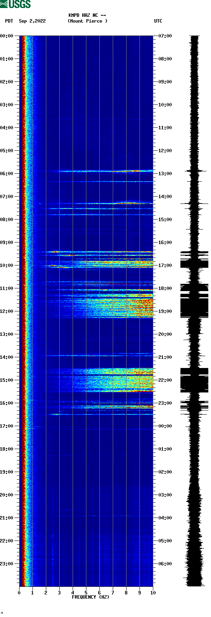
Task: Click the 10:00 PDT time label
Action: click(6, 265)
